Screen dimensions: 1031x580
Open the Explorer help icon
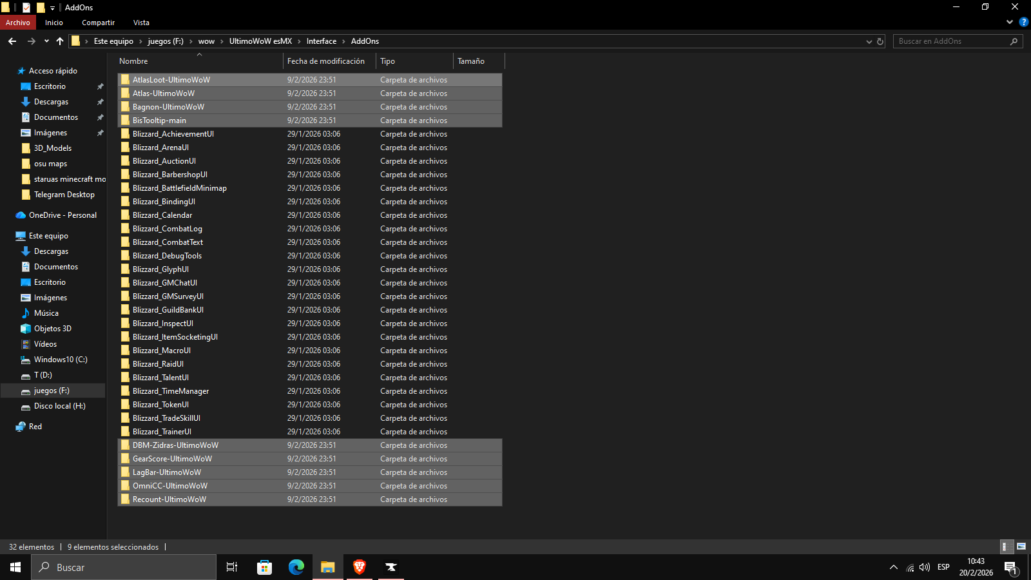pyautogui.click(x=1023, y=22)
